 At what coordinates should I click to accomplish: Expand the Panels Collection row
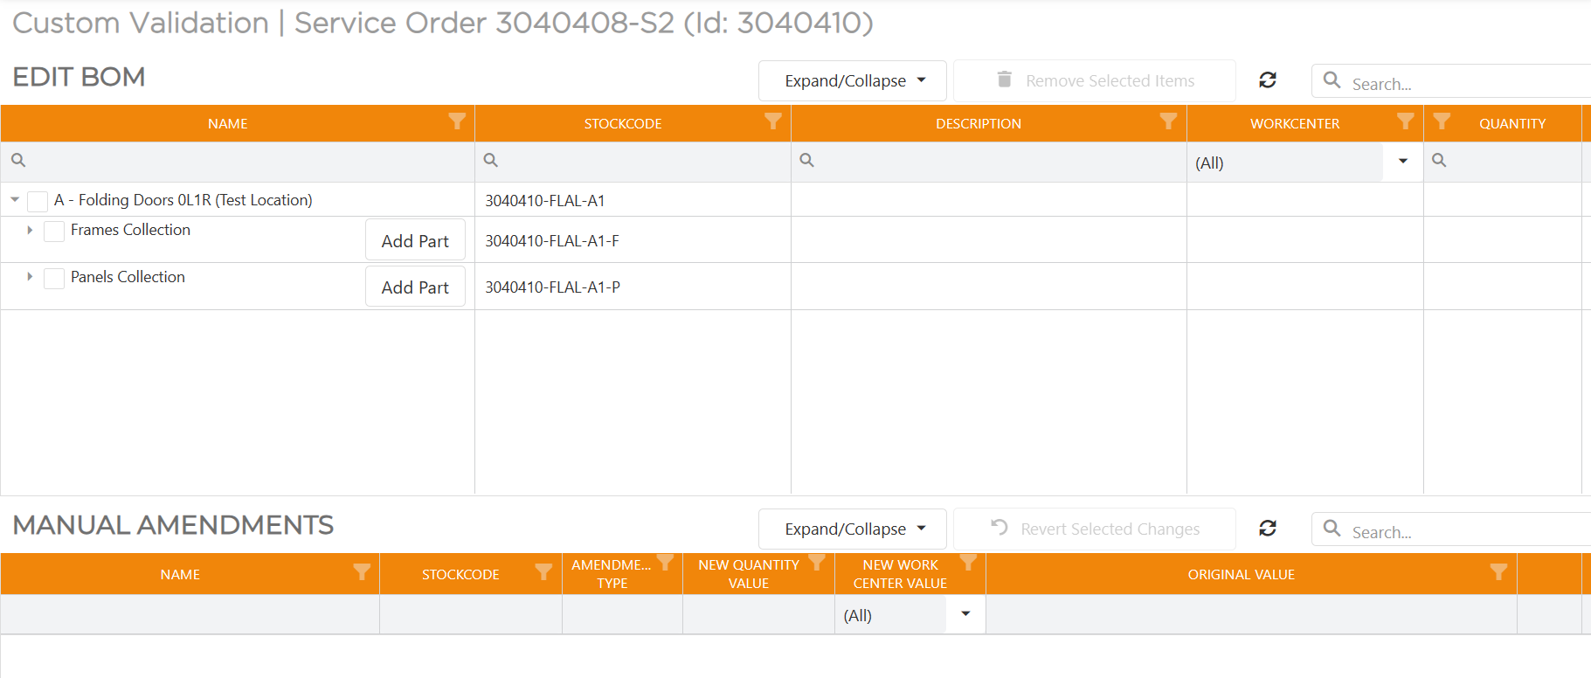pyautogui.click(x=30, y=277)
